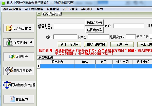
Task: Focus the 就诊卡号 input field
Action: [69, 26]
